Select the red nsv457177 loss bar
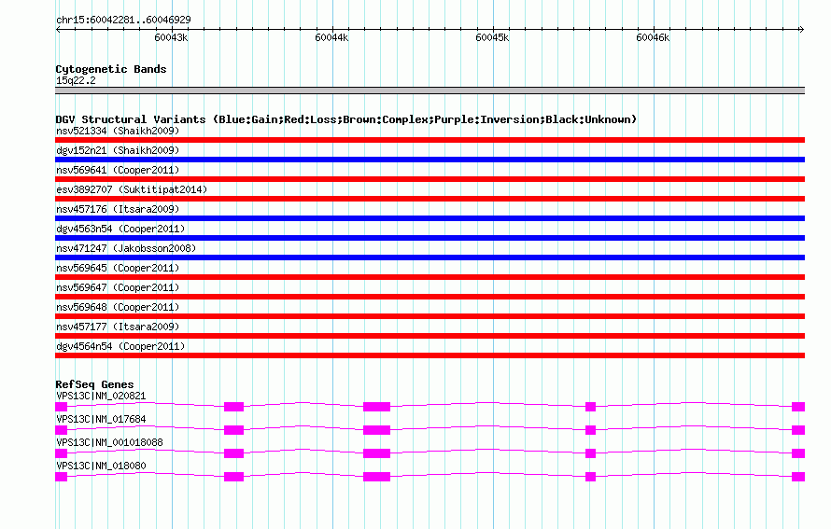Screen dimensions: 831x529 point(430,336)
